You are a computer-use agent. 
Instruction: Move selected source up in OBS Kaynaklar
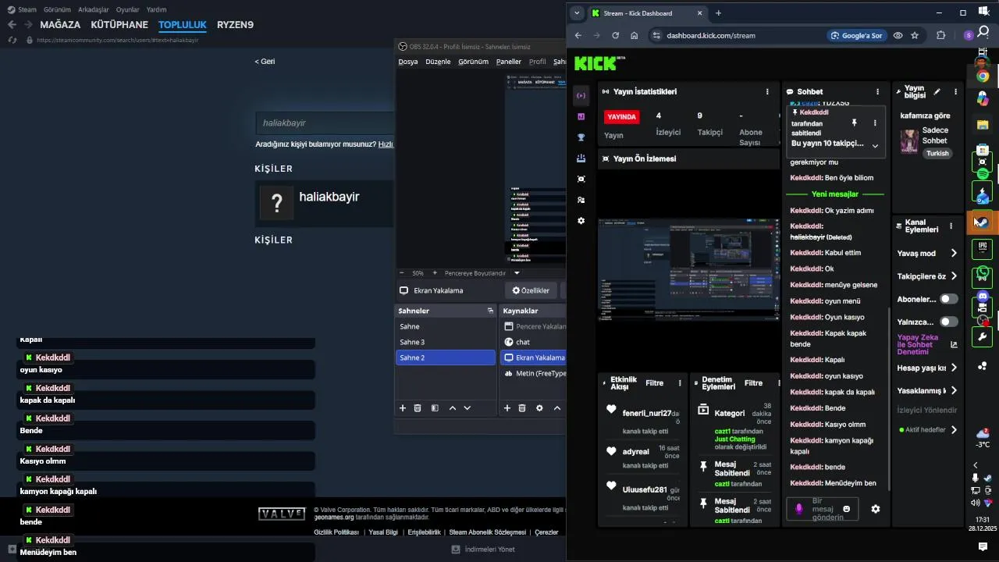(x=557, y=408)
